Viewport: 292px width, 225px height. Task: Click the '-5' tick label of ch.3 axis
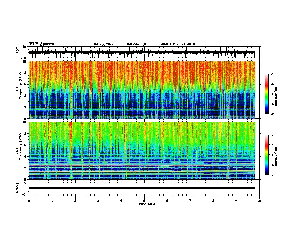[x=25, y=194]
